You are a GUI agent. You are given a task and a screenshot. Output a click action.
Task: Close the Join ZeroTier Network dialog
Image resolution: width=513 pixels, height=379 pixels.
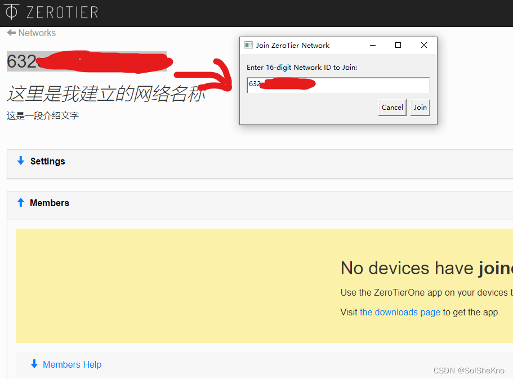[424, 45]
